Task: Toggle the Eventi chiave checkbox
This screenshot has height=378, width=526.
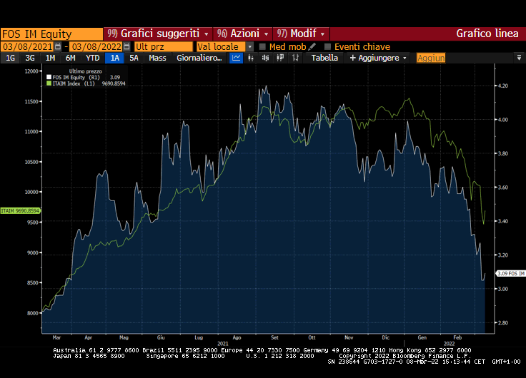Action: (327, 46)
